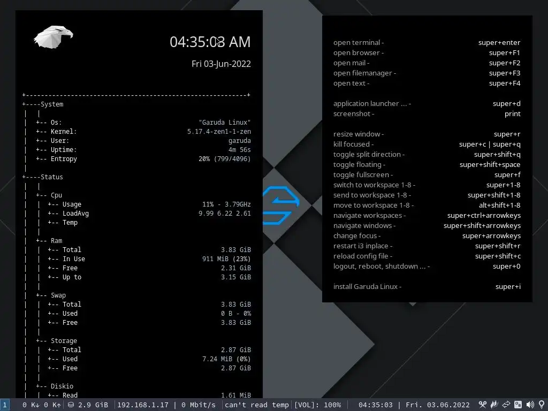The image size is (548, 411).
Task: Click the Status section header
Action: [x=52, y=177]
